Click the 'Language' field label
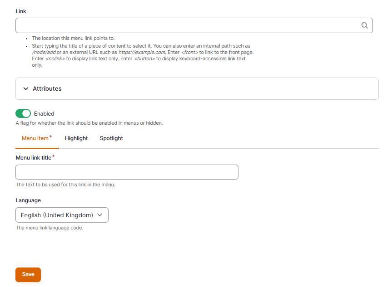The image size is (387, 287). coord(28,200)
